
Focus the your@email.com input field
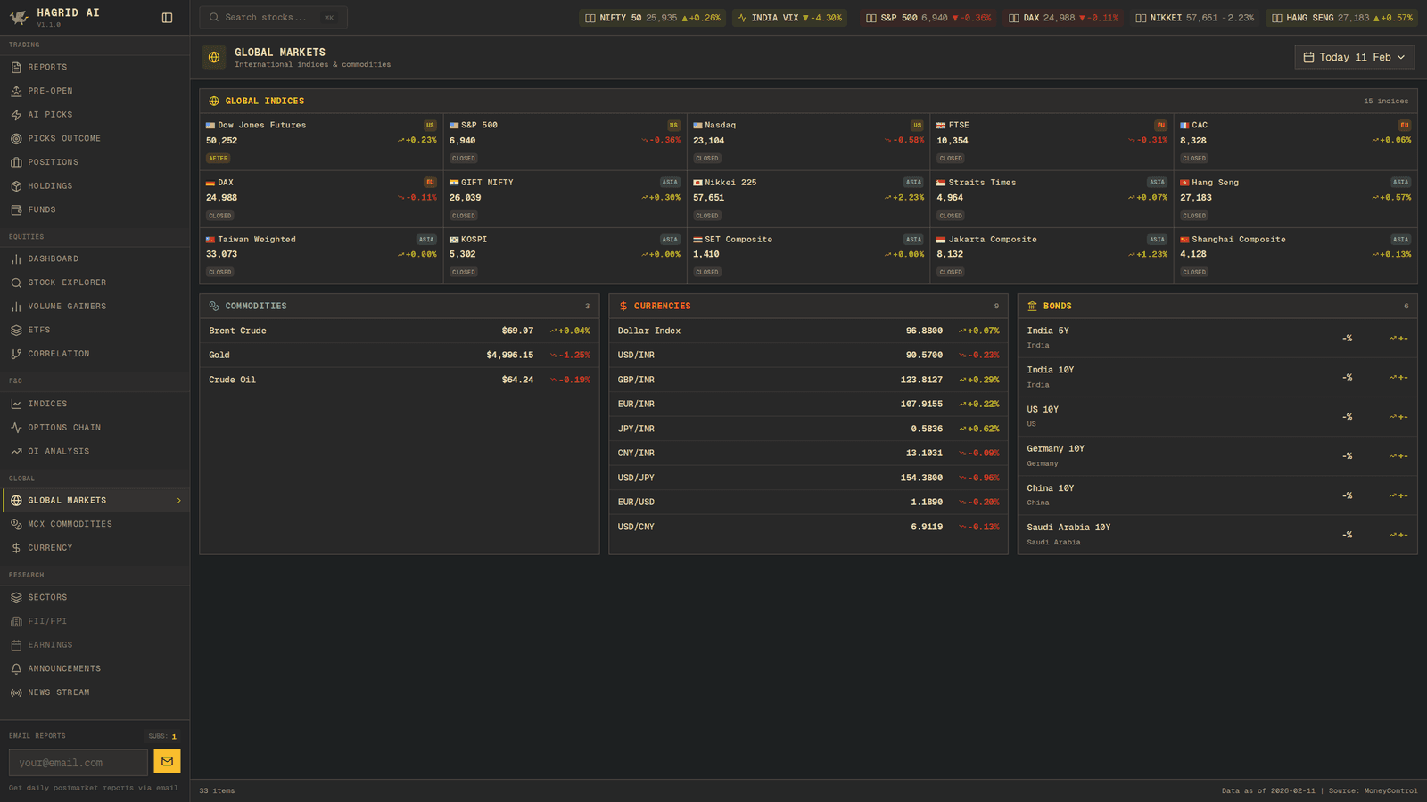tap(78, 763)
